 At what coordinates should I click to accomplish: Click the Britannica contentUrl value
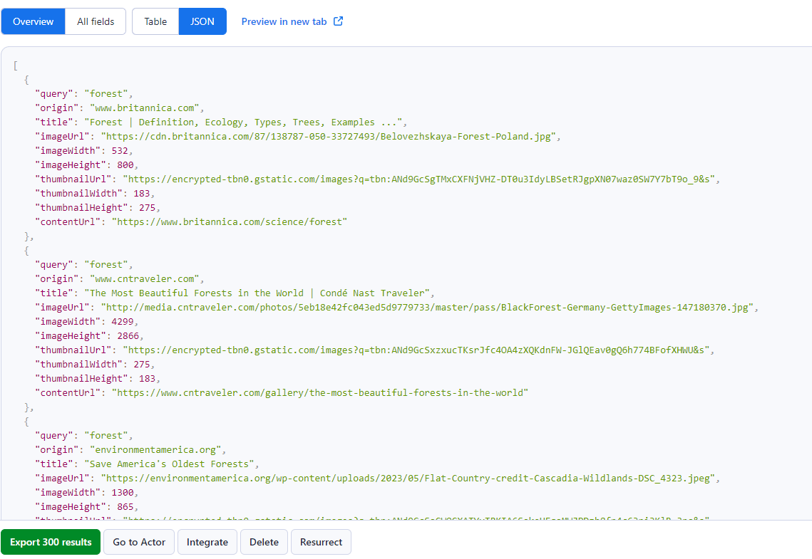230,222
